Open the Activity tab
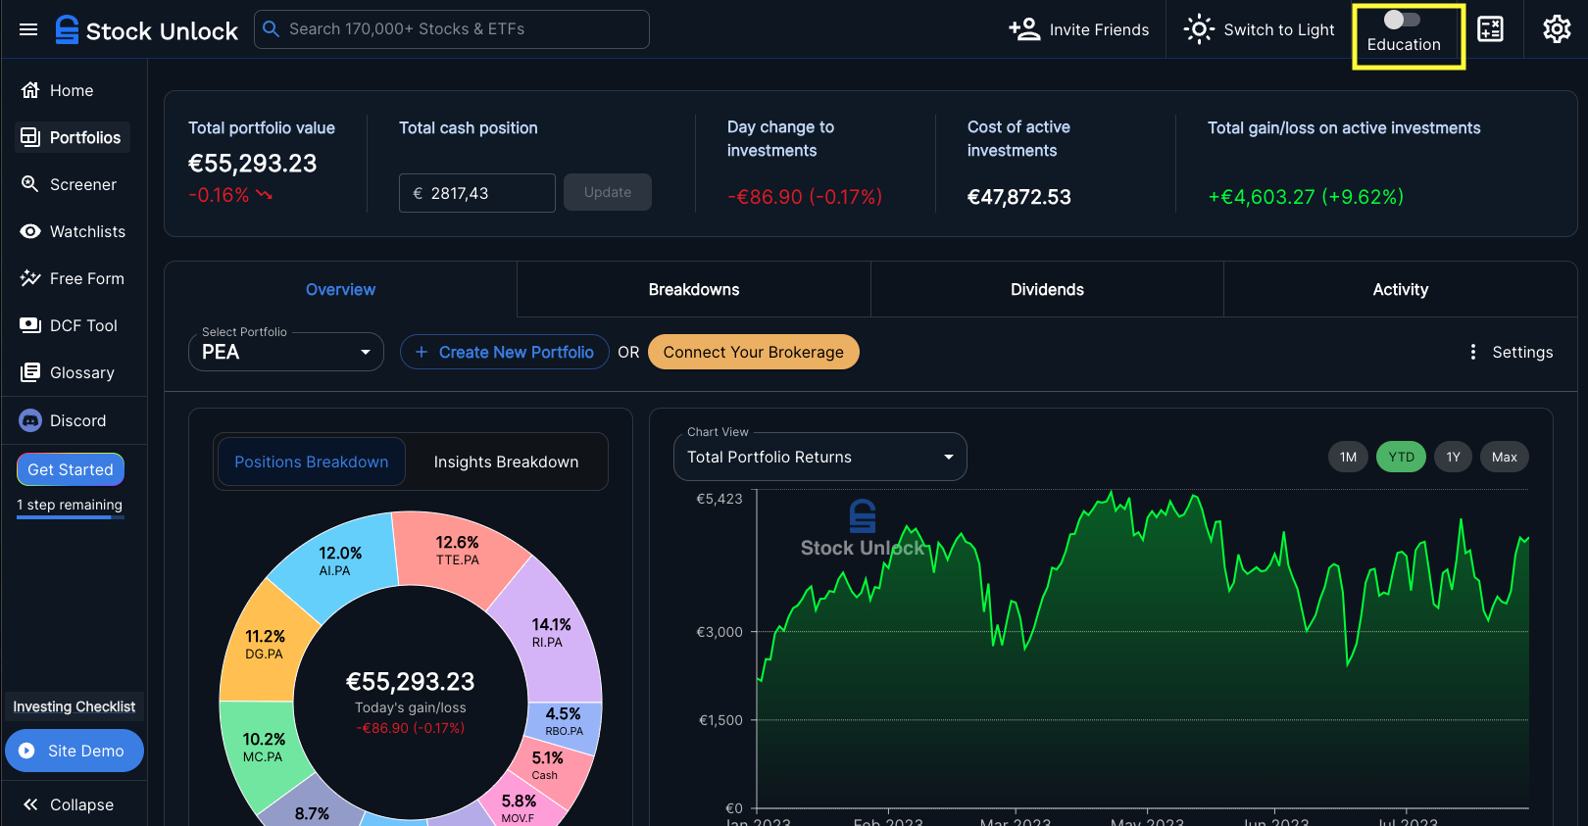1588x826 pixels. click(x=1401, y=289)
